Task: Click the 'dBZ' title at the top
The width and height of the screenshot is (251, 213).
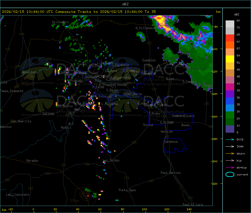Action: click(x=125, y=4)
